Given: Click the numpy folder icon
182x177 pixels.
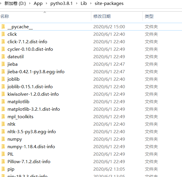Looking at the screenshot, I should click(3, 139).
